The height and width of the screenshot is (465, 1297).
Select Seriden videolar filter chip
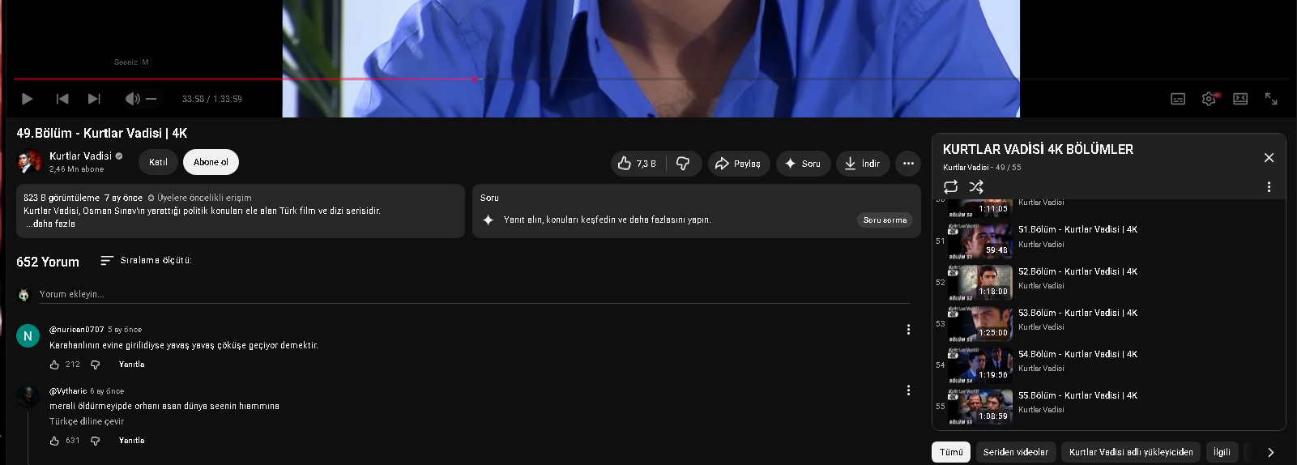tap(1016, 452)
